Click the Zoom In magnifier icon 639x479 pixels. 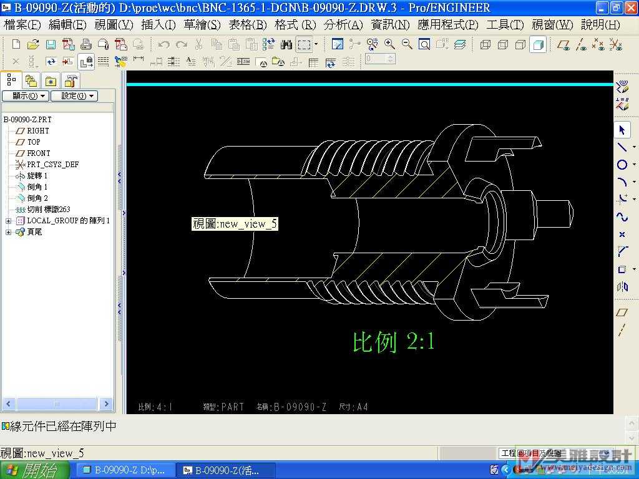(390, 44)
